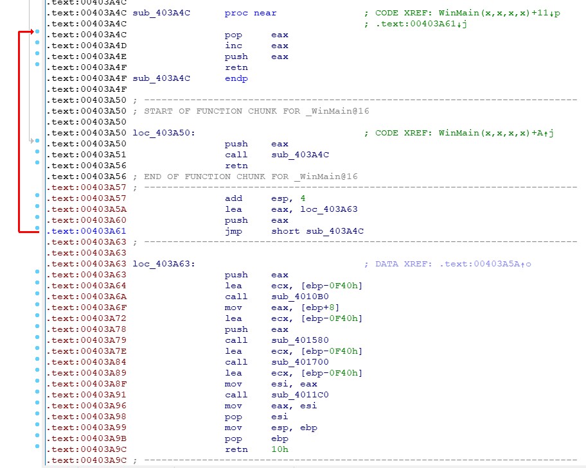
Task: Jump to xref .text:00403A61 comment
Action: tap(422, 24)
